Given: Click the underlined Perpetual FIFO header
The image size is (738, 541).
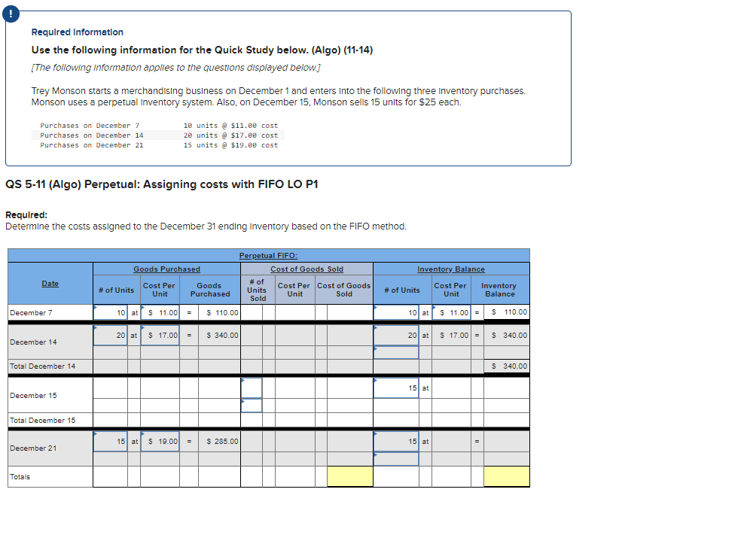Looking at the screenshot, I should [x=269, y=255].
